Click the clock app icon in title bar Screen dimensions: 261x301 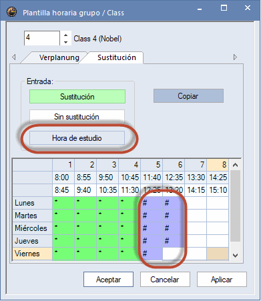[x=11, y=12]
